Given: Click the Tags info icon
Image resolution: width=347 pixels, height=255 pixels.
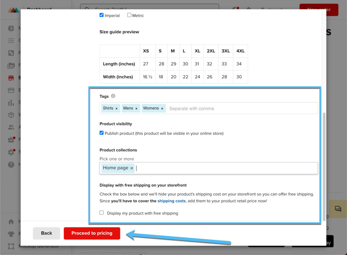Looking at the screenshot, I should (x=113, y=96).
